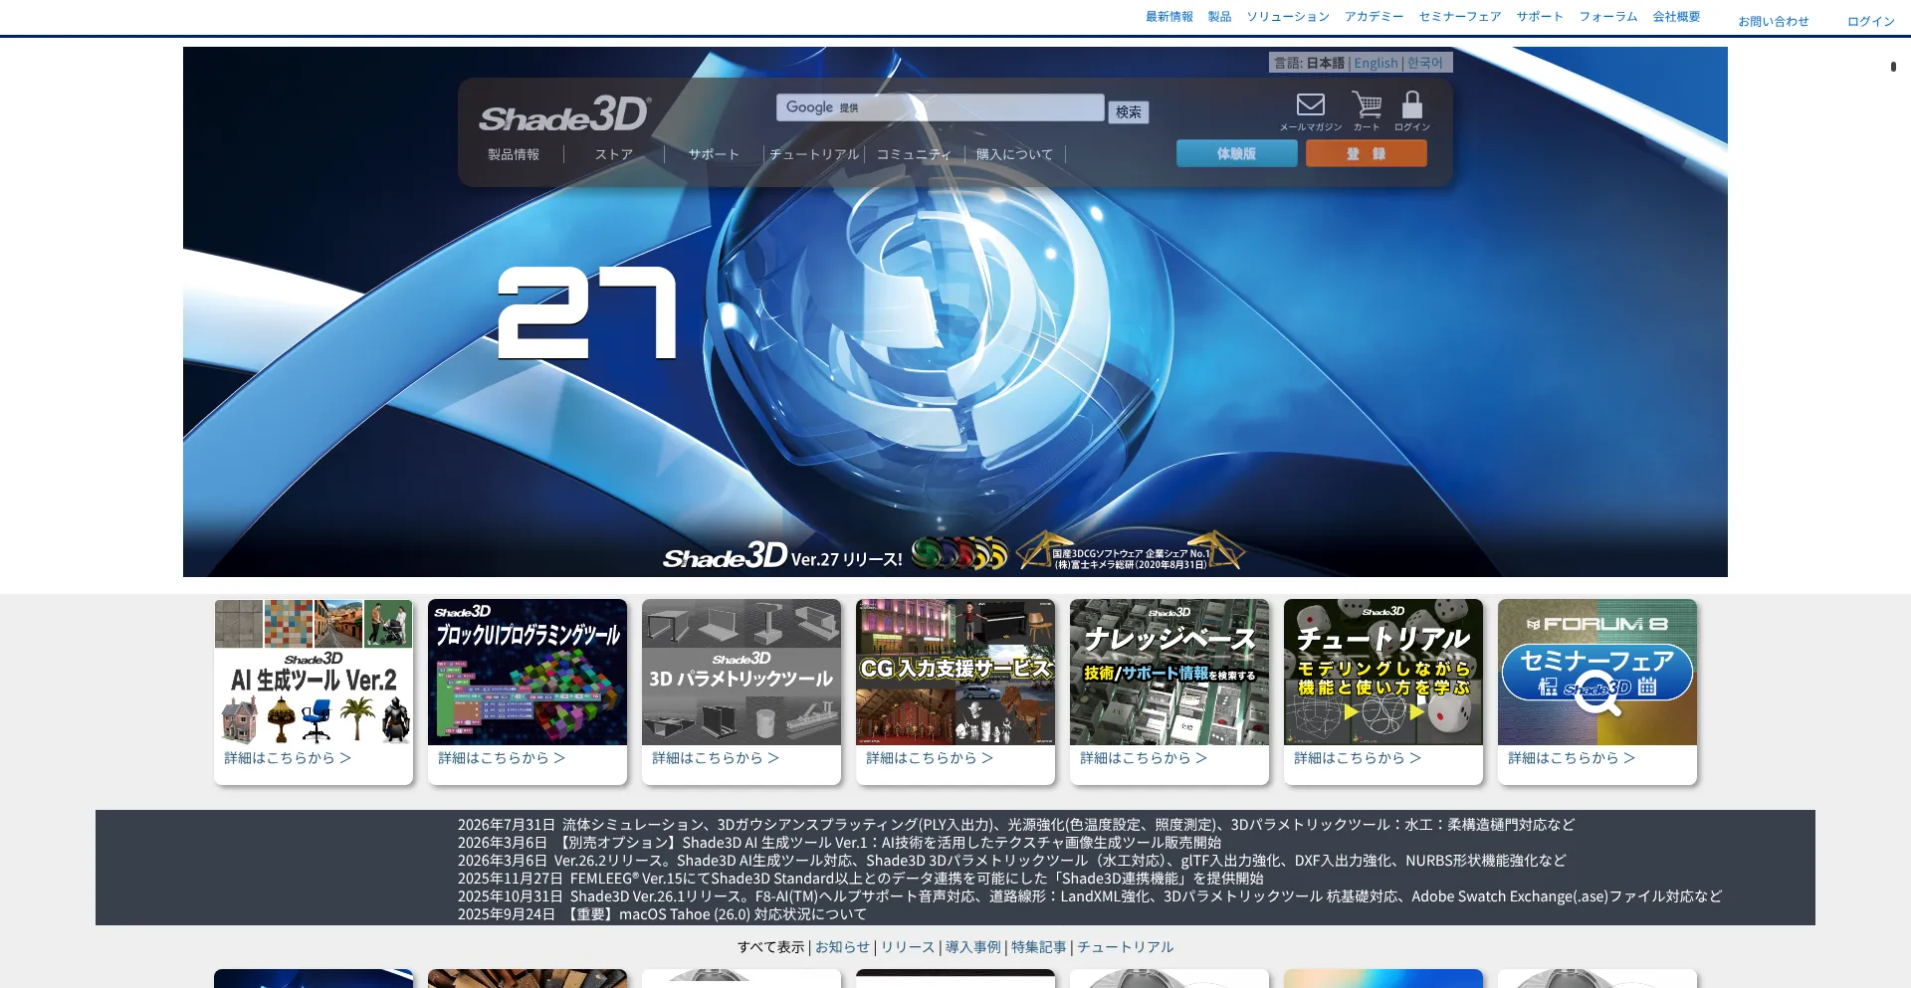Image resolution: width=1911 pixels, height=988 pixels.
Task: Click the Shade3D Ver.27 リリース banner text
Action: point(783,555)
